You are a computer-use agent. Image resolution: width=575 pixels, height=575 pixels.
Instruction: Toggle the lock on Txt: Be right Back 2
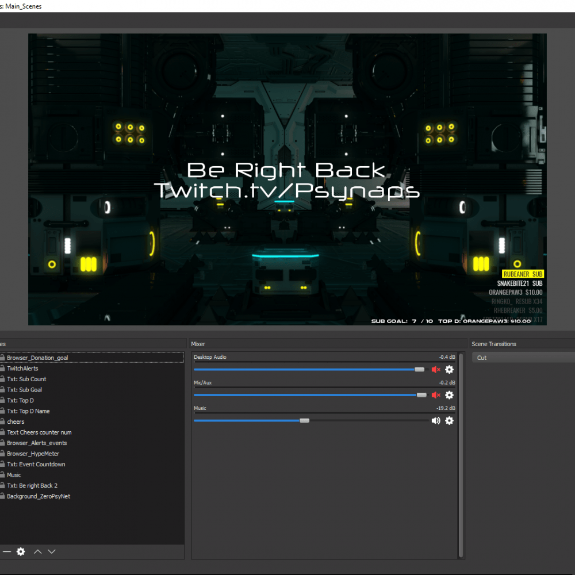coord(2,485)
